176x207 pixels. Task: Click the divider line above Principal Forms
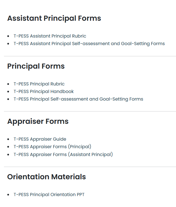coord(90,56)
